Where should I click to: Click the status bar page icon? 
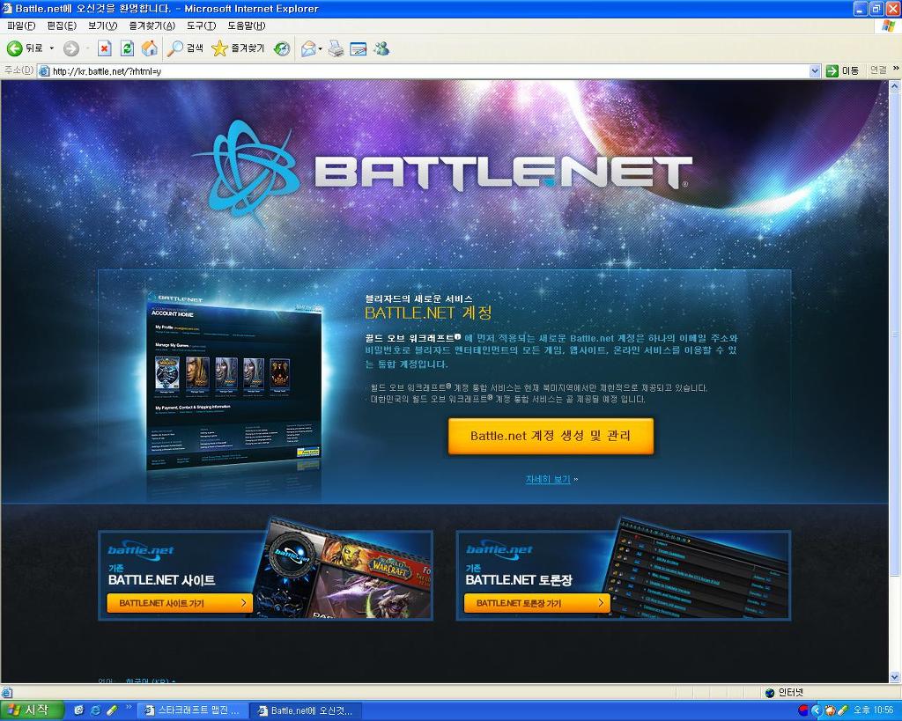pos(7,693)
